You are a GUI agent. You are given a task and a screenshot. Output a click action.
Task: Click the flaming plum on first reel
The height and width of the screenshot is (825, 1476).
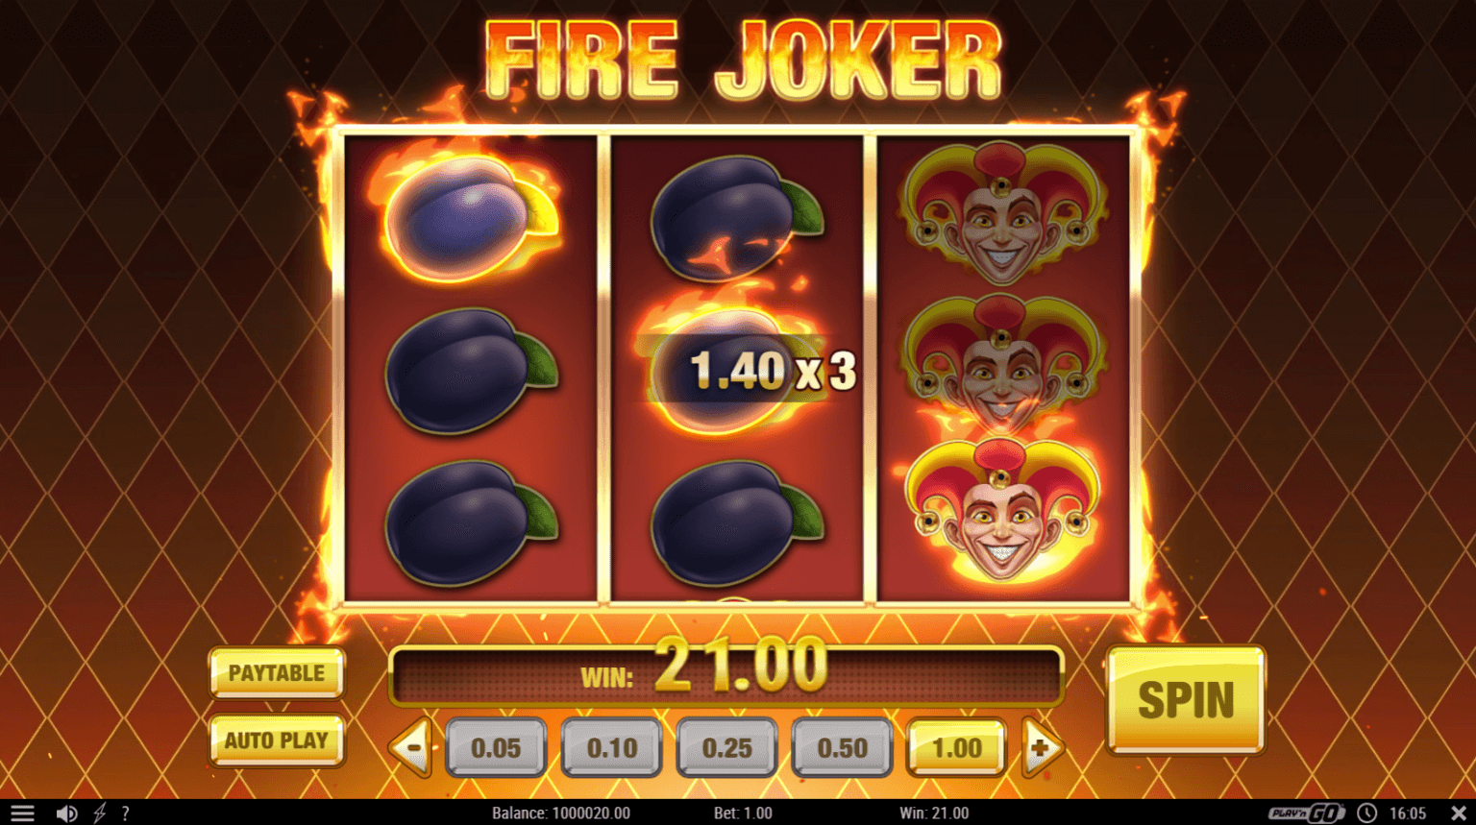pos(465,218)
